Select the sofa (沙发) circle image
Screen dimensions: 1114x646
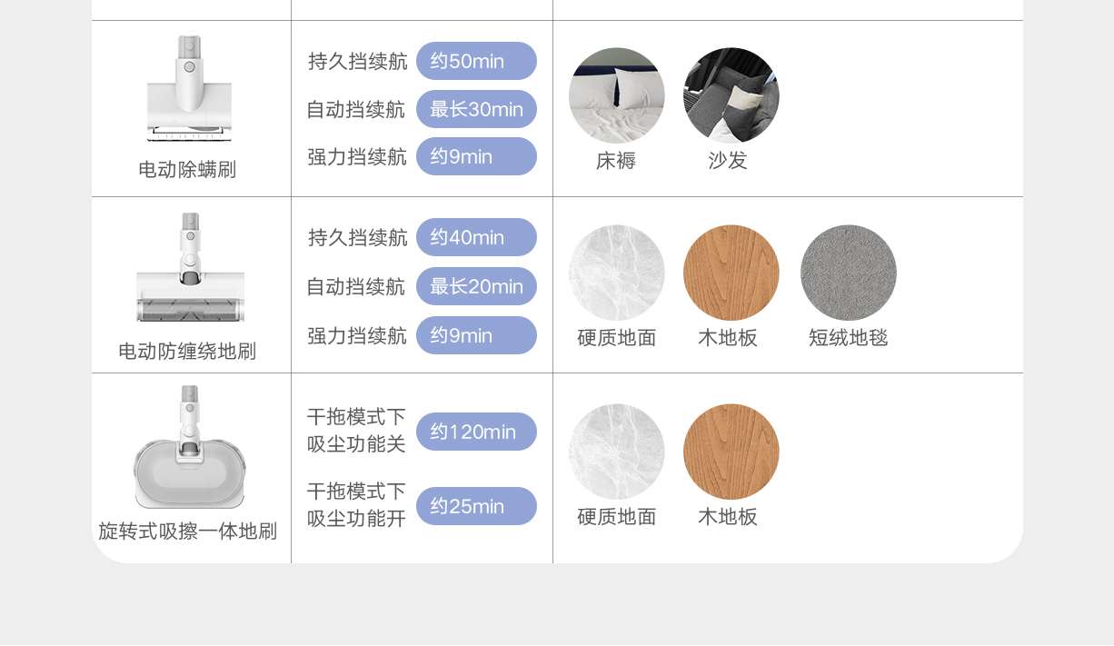click(731, 95)
